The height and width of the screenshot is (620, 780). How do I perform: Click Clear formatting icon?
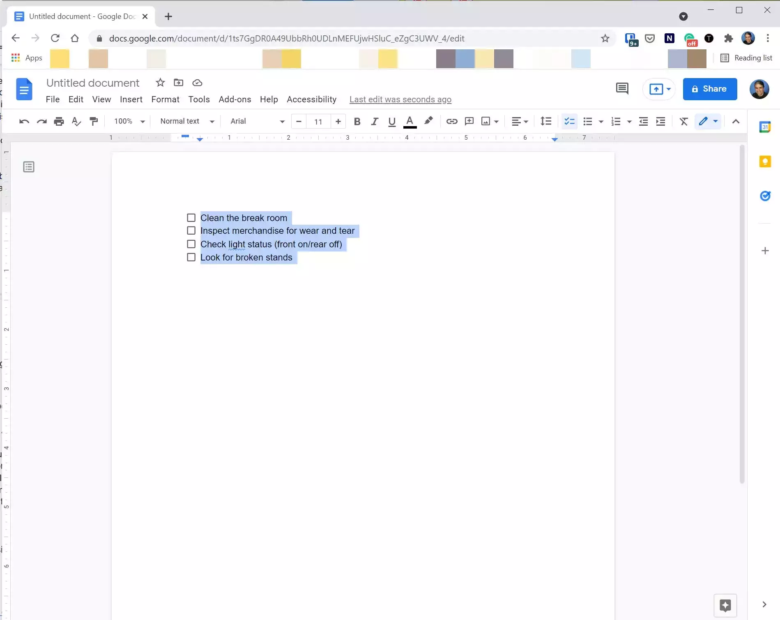coord(683,121)
